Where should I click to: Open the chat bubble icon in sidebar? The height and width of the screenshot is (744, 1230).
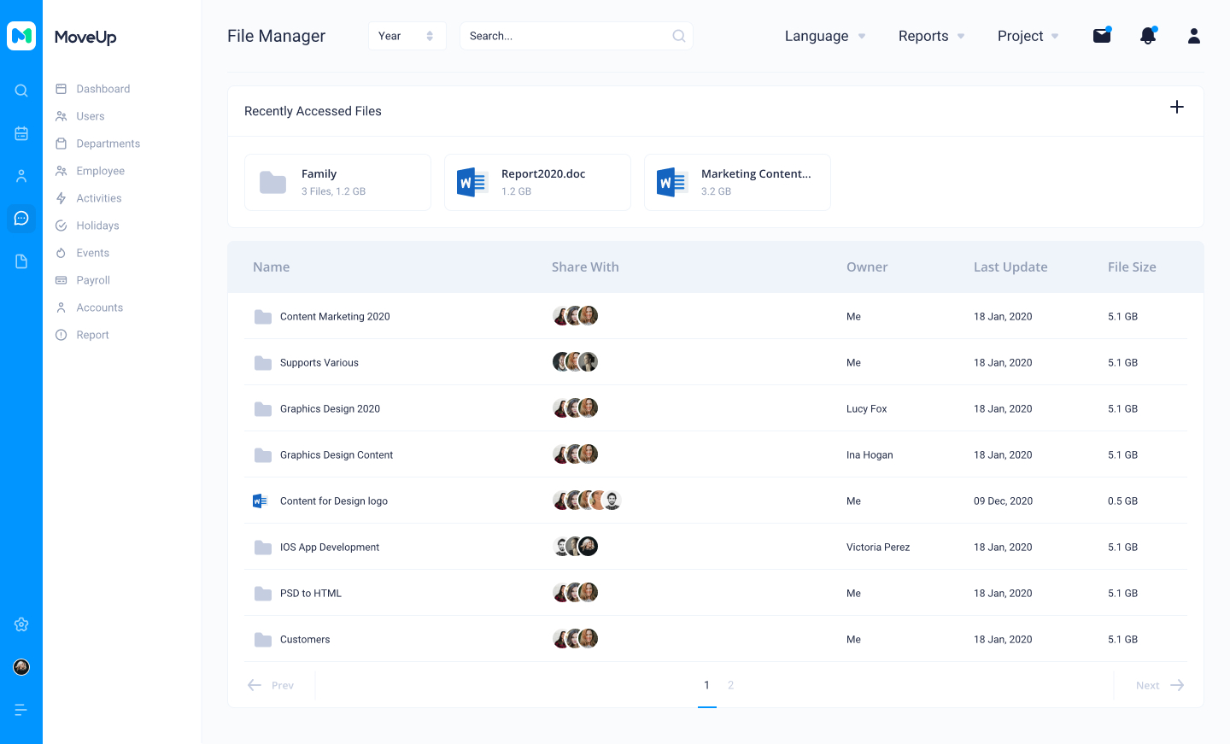click(21, 219)
